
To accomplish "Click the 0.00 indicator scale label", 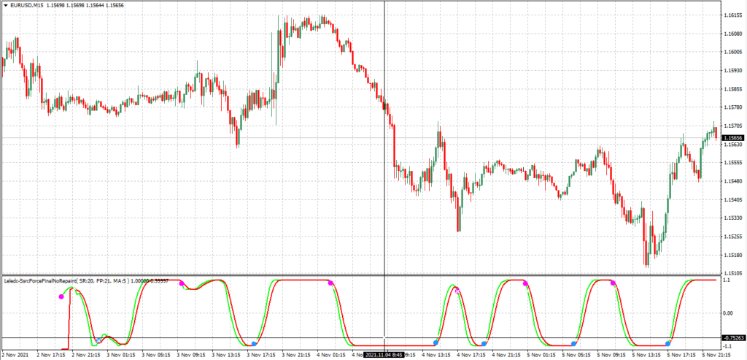I will coord(730,313).
